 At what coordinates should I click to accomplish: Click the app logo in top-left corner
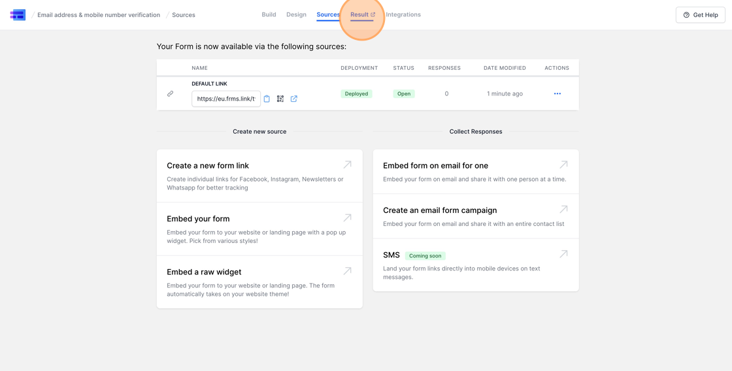pyautogui.click(x=18, y=15)
